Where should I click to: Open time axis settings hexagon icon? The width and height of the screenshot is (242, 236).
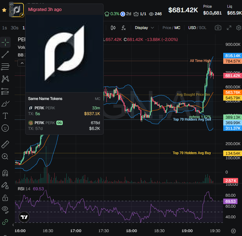pyautogui.click(x=233, y=231)
